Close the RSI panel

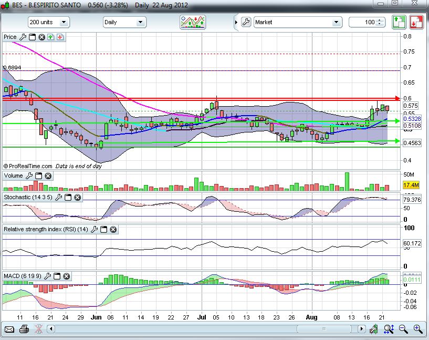coord(113,230)
